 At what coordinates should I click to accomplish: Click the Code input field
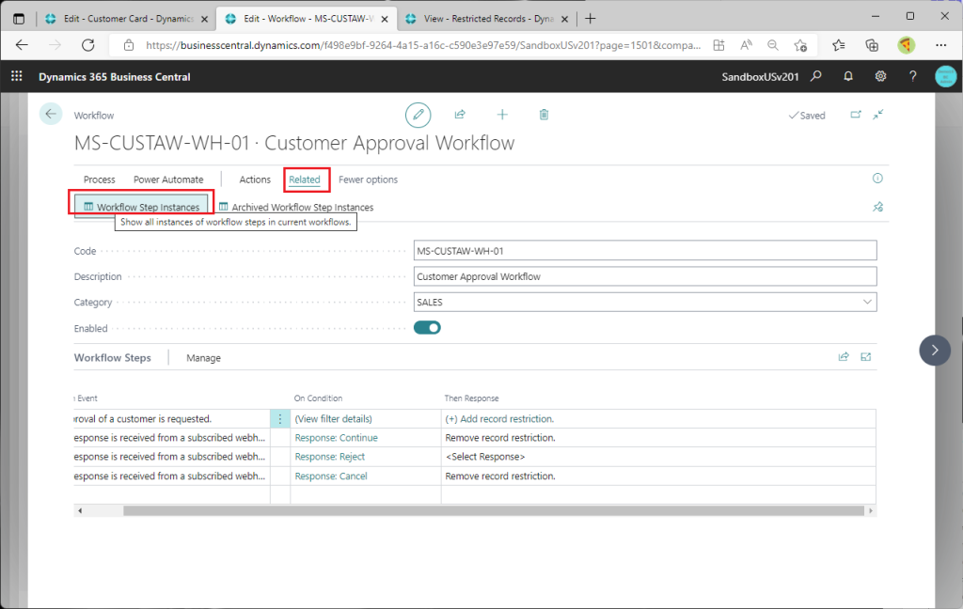coord(645,251)
